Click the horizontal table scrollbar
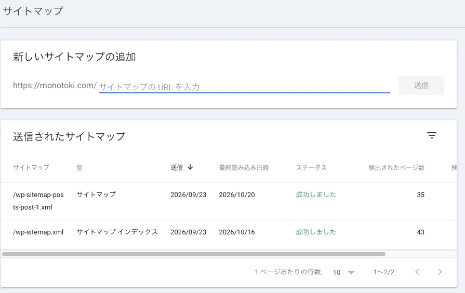 (x=194, y=254)
